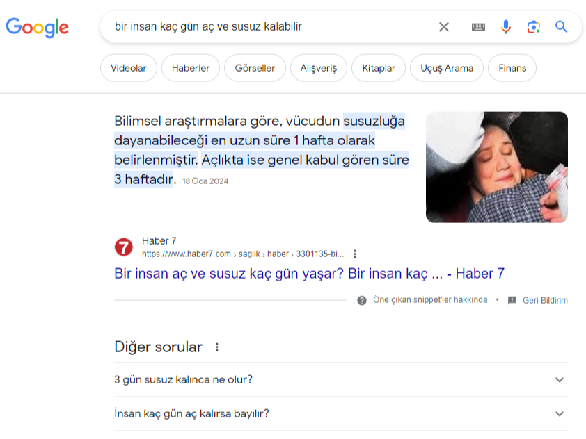
Task: Click the blue magnifier search icon
Action: (x=561, y=27)
